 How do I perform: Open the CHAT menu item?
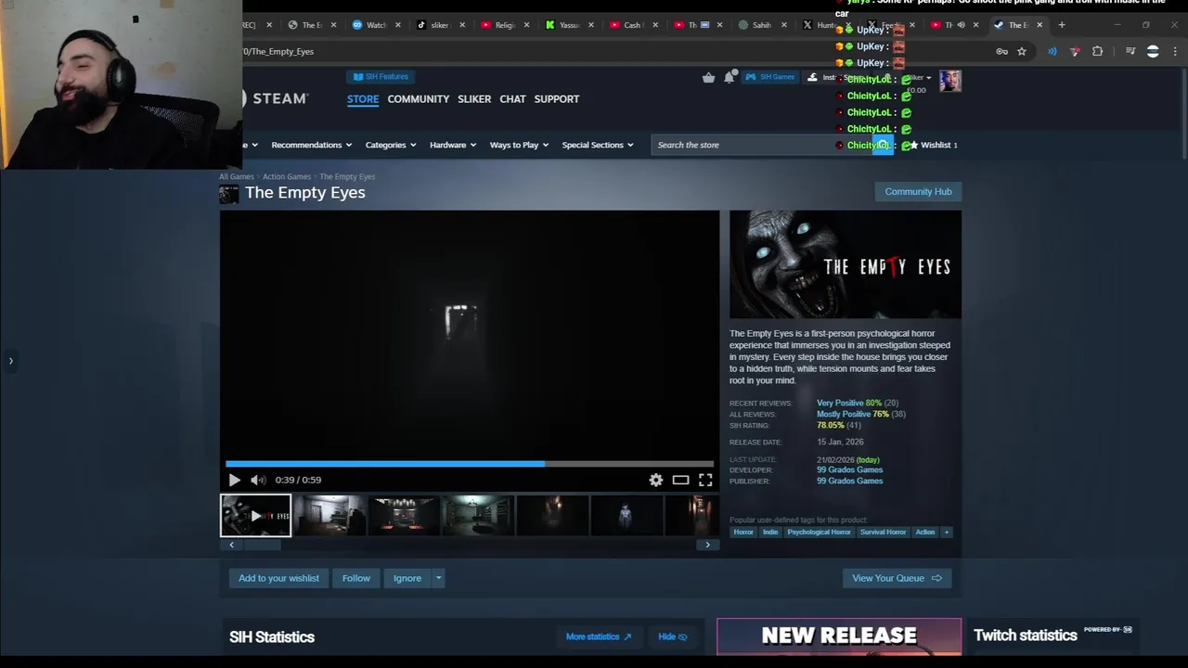[x=512, y=98]
